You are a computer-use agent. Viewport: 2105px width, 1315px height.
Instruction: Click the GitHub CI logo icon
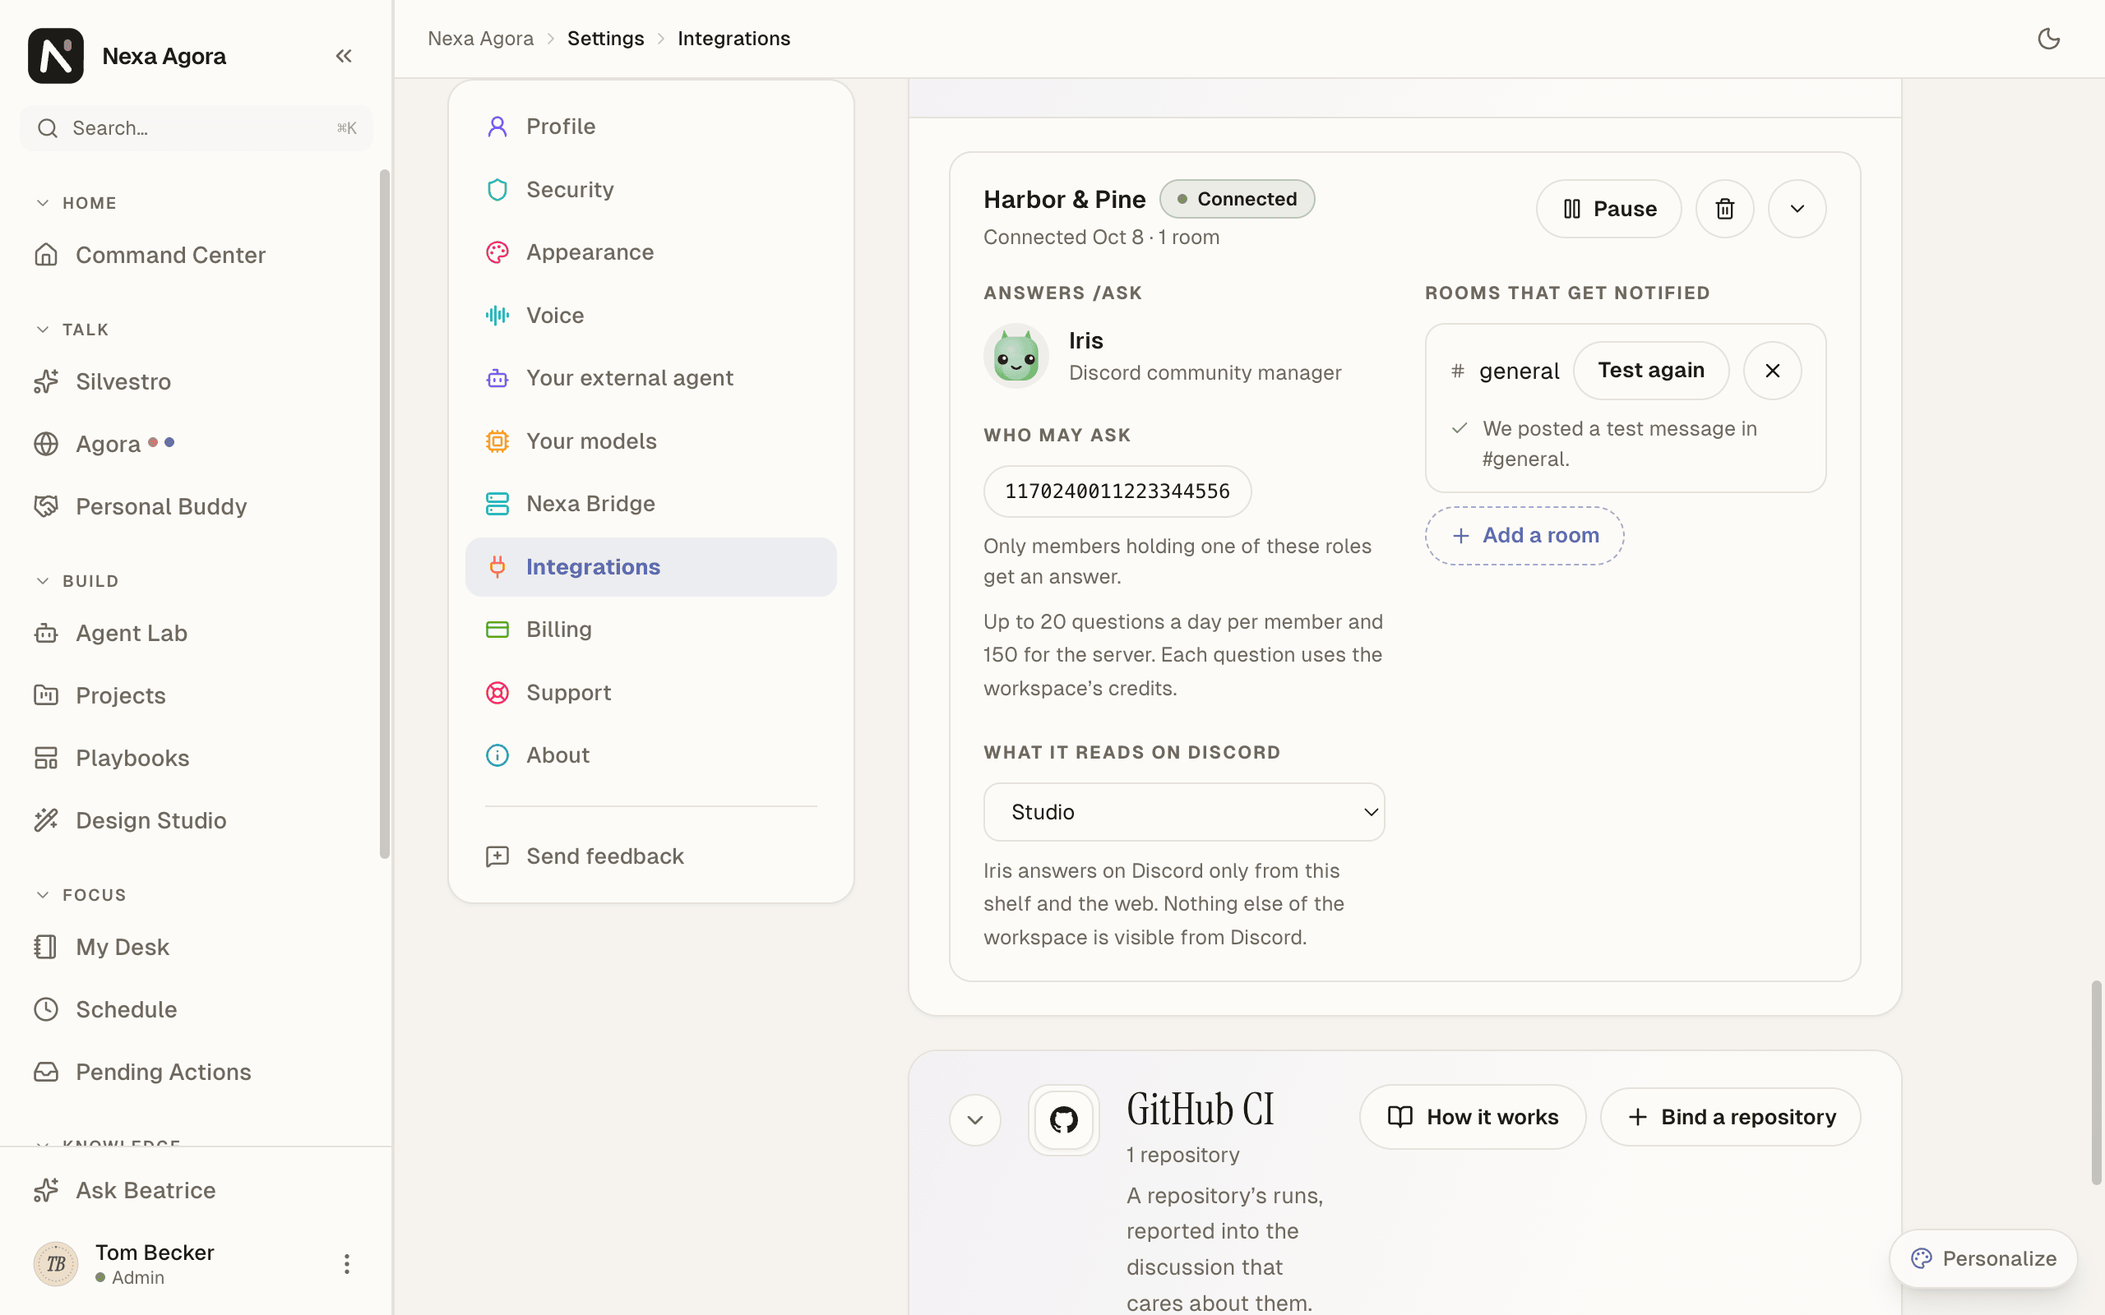coord(1063,1119)
